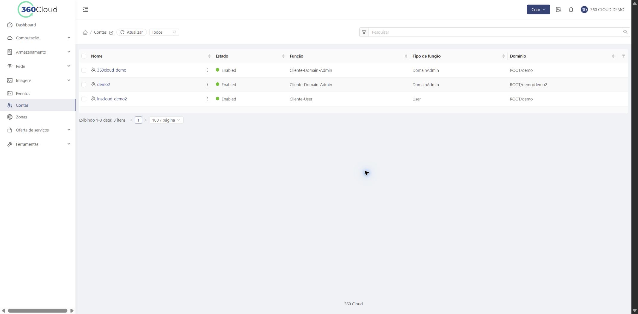Click the search magnifier icon

625,32
